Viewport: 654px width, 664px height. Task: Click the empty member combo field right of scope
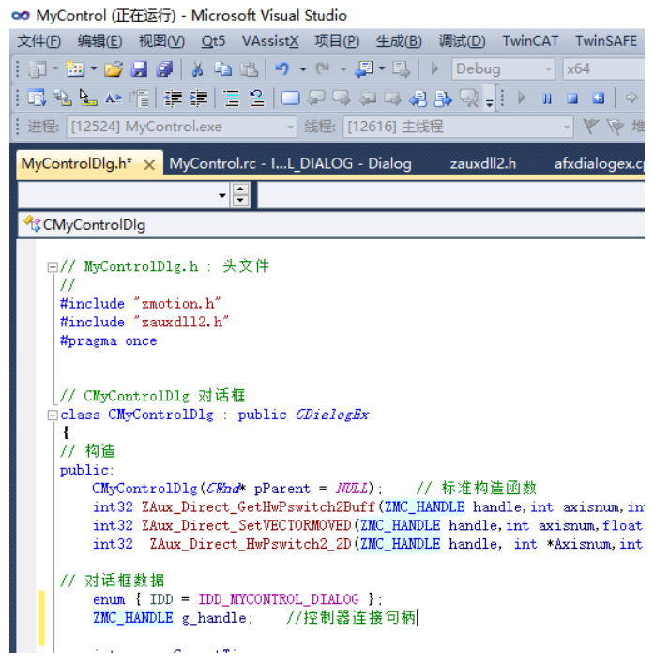450,195
